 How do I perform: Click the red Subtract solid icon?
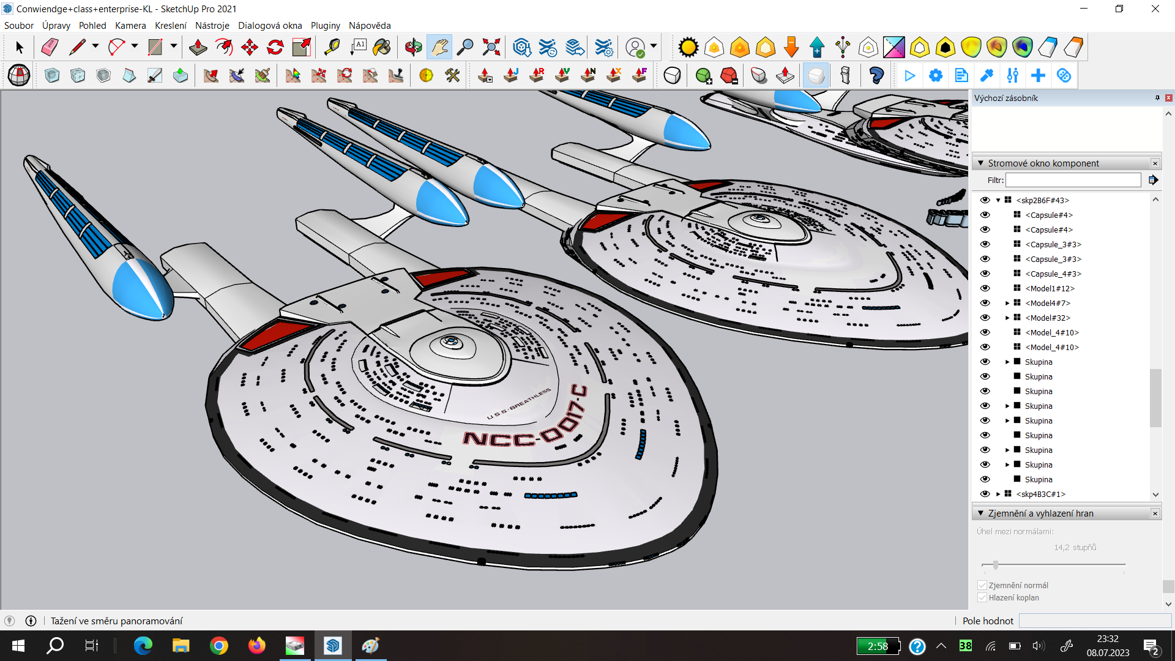click(729, 76)
